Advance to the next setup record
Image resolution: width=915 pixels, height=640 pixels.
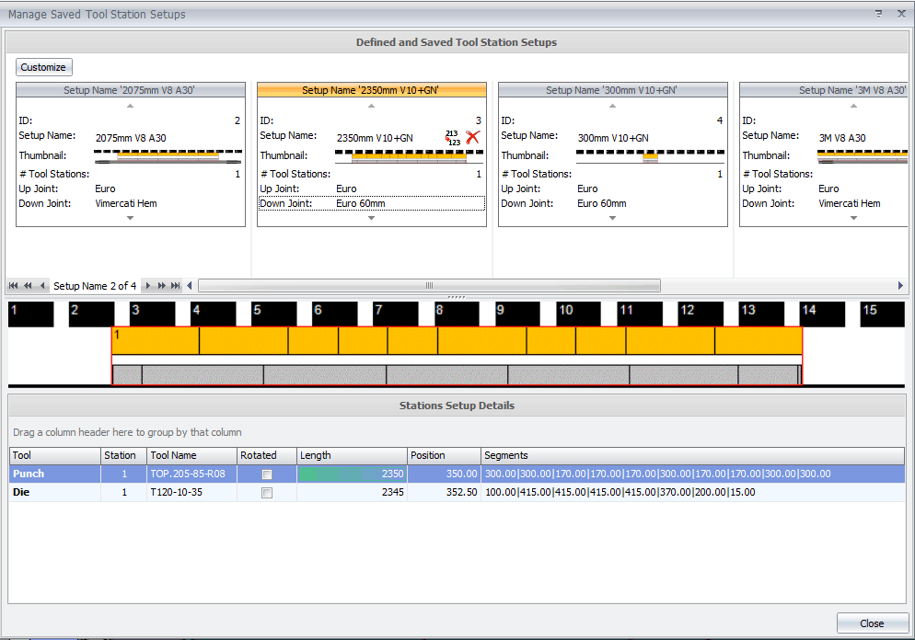tap(148, 286)
